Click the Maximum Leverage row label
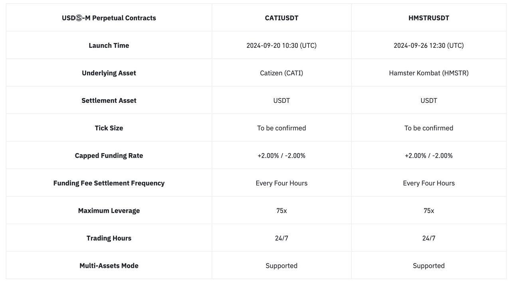 tap(109, 210)
